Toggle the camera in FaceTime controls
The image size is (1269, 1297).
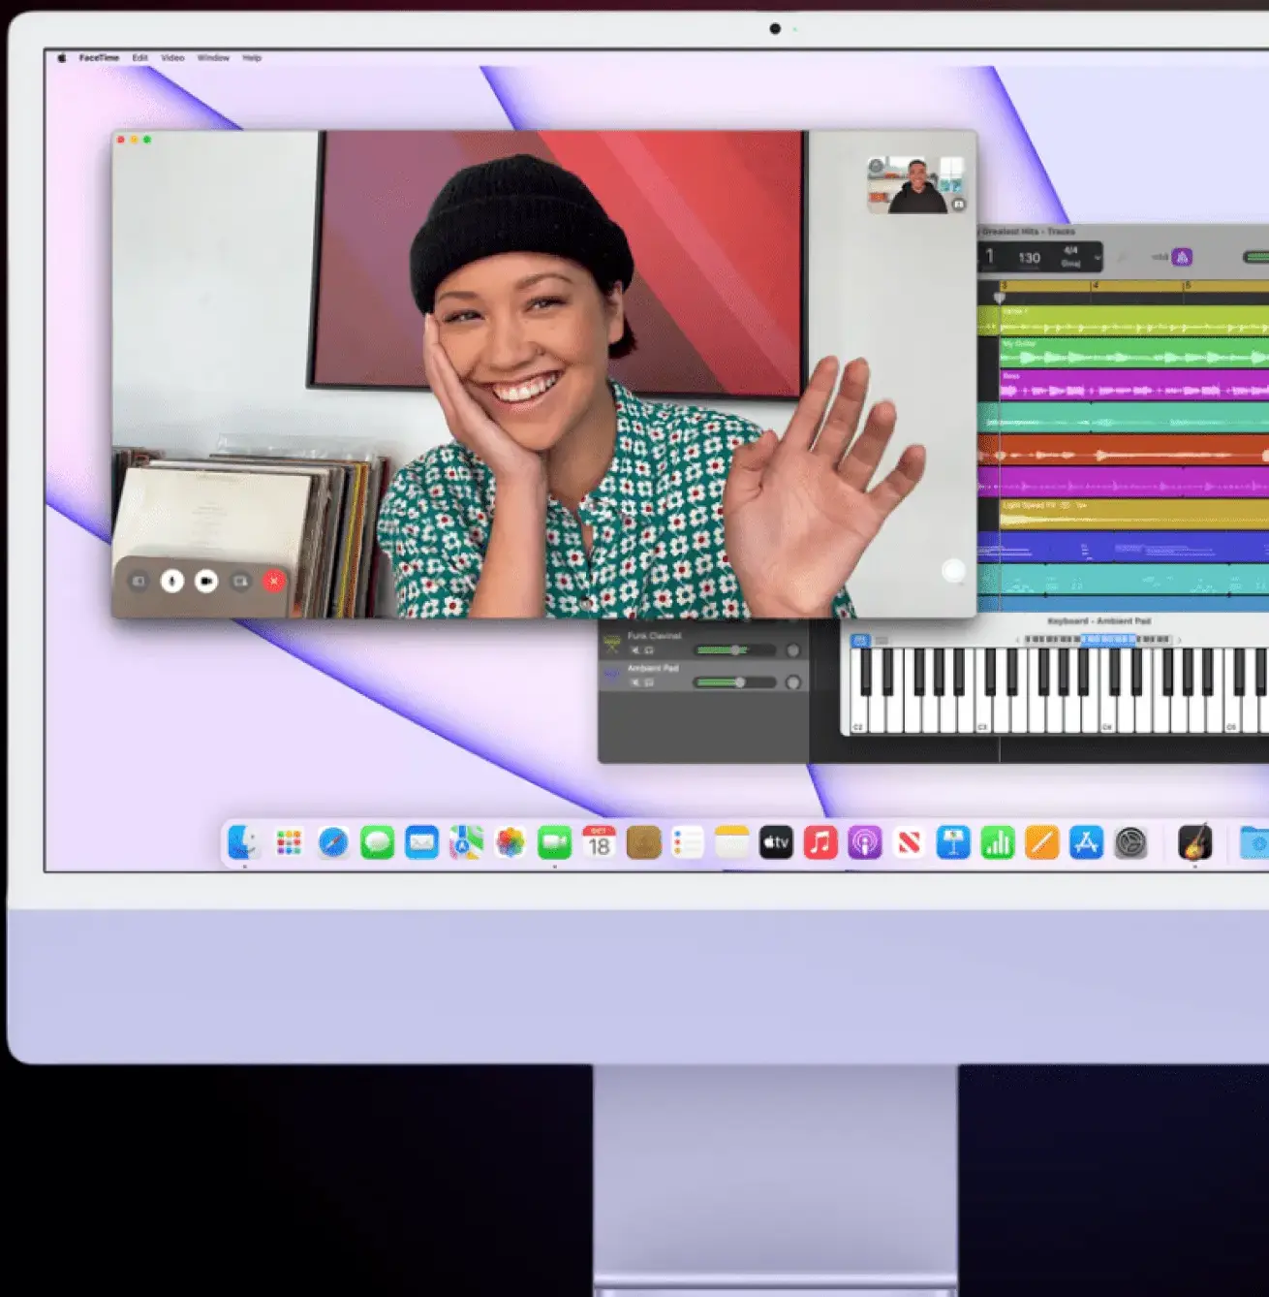(x=206, y=580)
